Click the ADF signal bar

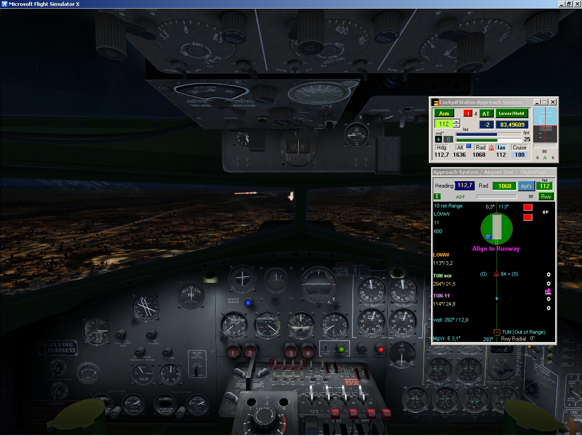(x=497, y=197)
